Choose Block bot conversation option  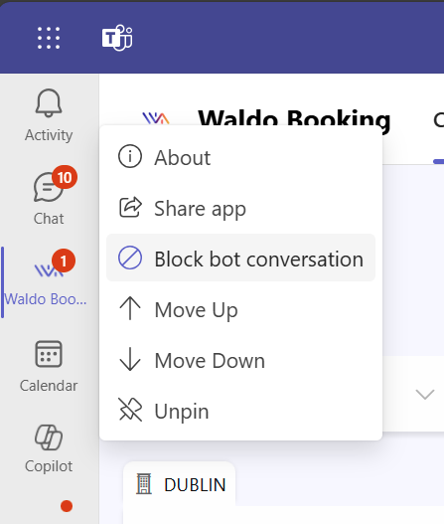pos(240,259)
